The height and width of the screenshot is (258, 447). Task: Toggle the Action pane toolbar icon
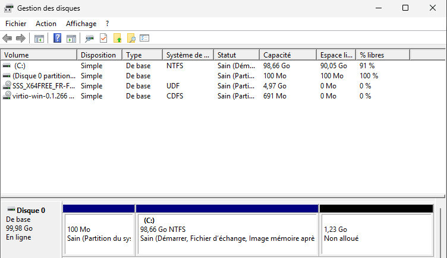[71, 39]
